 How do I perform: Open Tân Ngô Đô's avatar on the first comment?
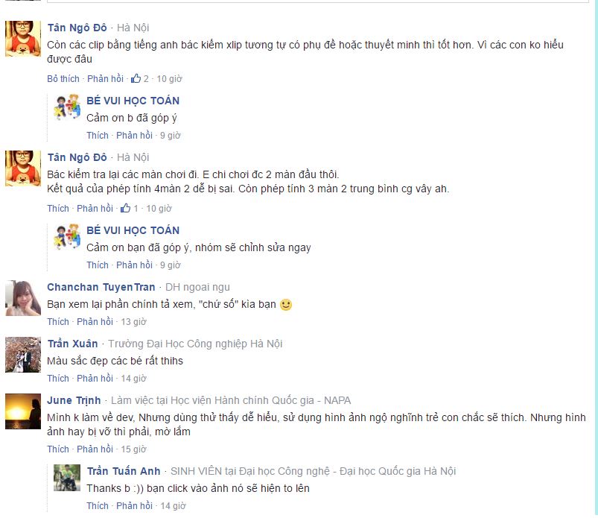tap(23, 39)
